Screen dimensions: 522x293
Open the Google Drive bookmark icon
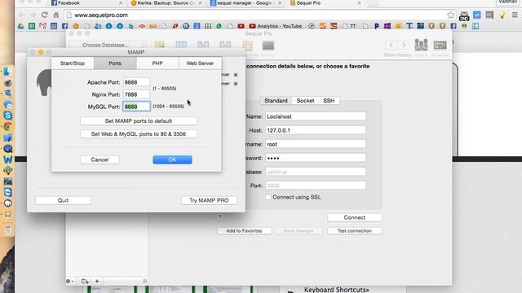[x=20, y=26]
